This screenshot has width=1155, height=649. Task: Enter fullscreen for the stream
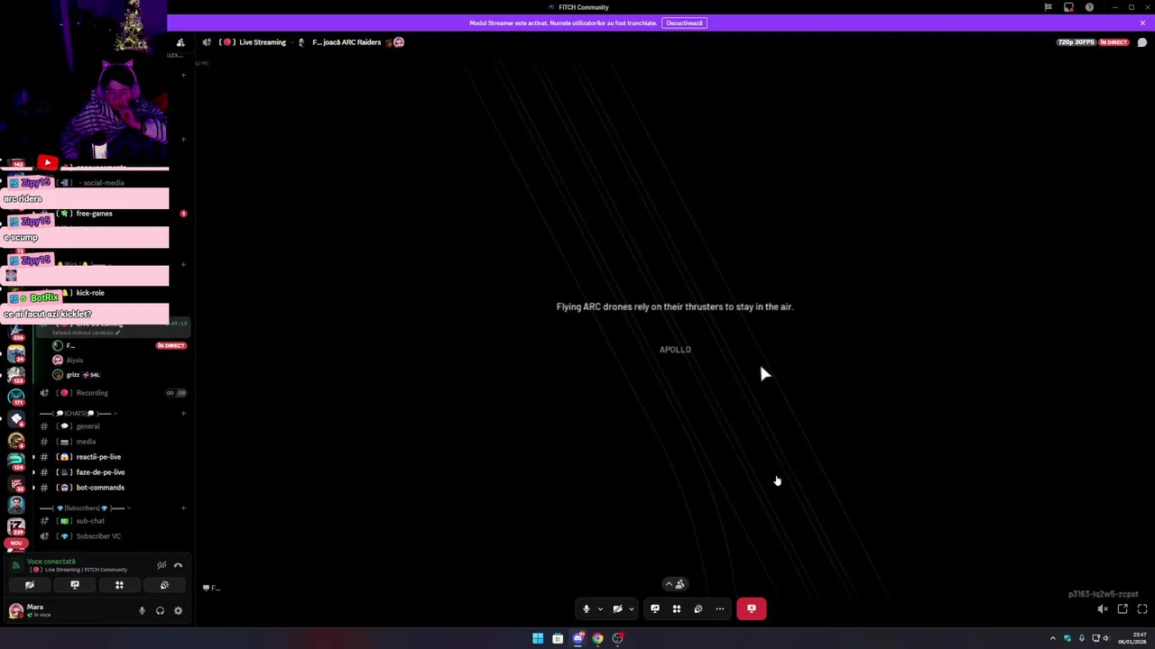coord(1142,609)
